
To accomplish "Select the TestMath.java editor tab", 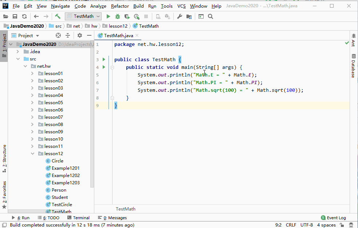I will click(x=118, y=36).
